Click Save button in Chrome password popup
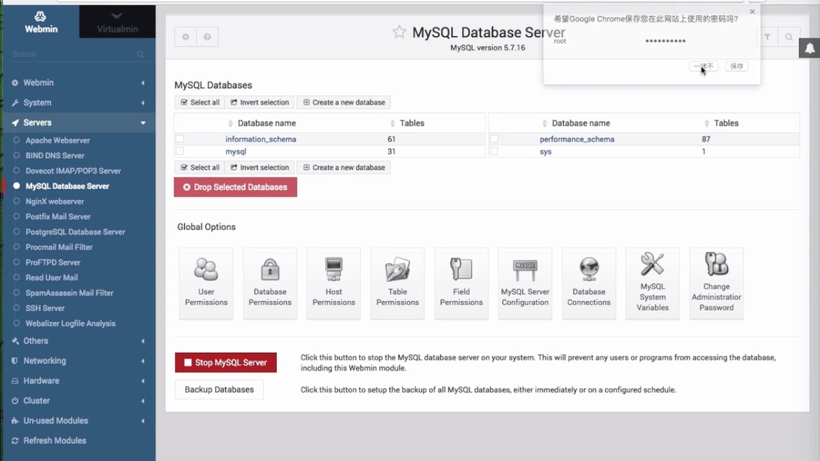 coord(737,66)
